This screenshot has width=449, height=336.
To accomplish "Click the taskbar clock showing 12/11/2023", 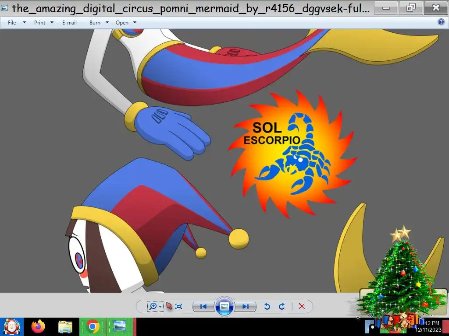I will [428, 326].
